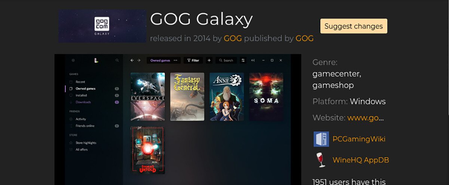Click the plus add button in toolbar
Image resolution: width=449 pixels, height=185 pixels.
click(x=209, y=60)
